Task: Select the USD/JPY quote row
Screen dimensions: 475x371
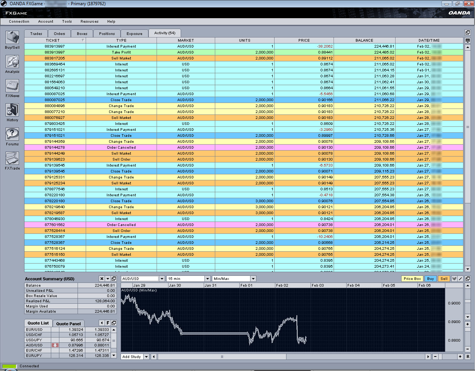Action: click(68, 340)
